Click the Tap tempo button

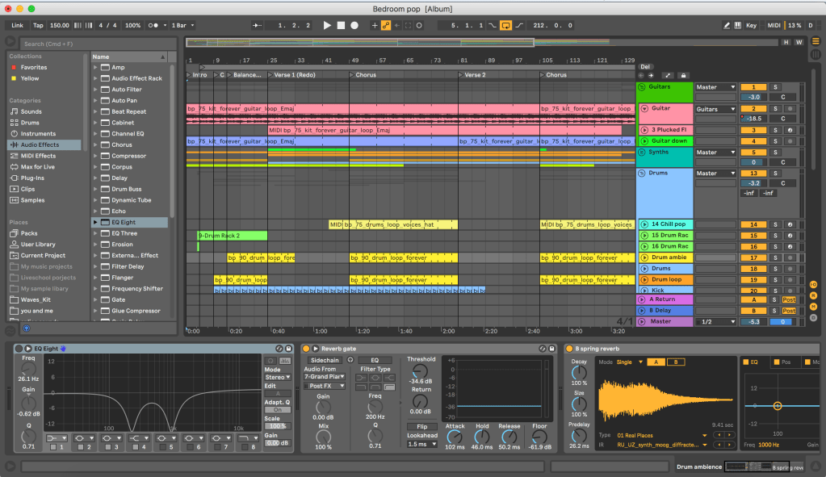pos(38,25)
